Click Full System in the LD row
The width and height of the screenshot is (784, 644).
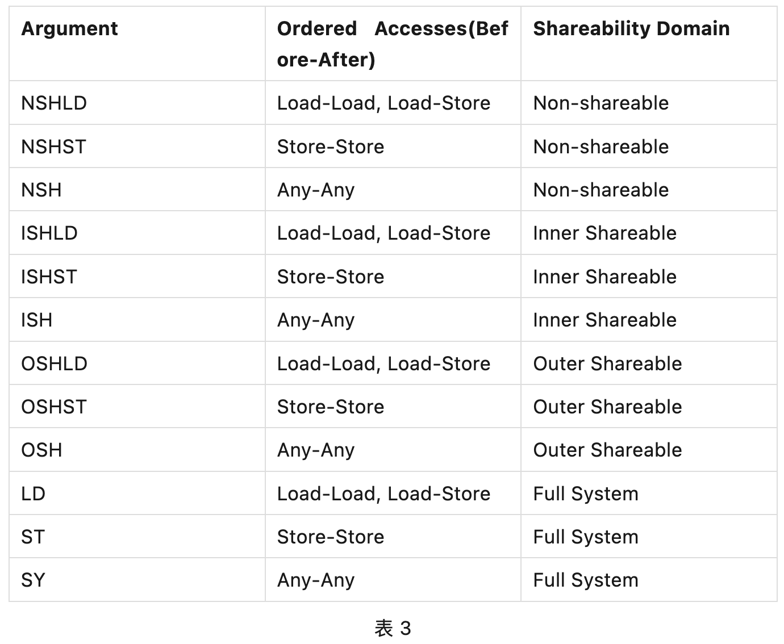click(x=585, y=494)
